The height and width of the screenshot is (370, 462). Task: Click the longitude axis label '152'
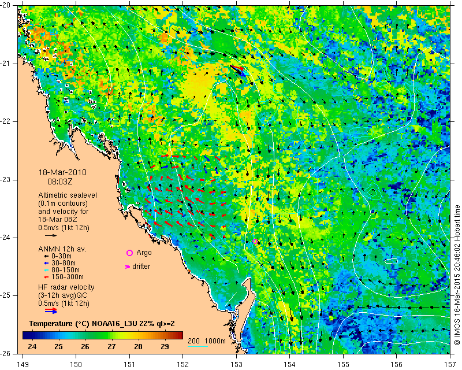(x=183, y=365)
